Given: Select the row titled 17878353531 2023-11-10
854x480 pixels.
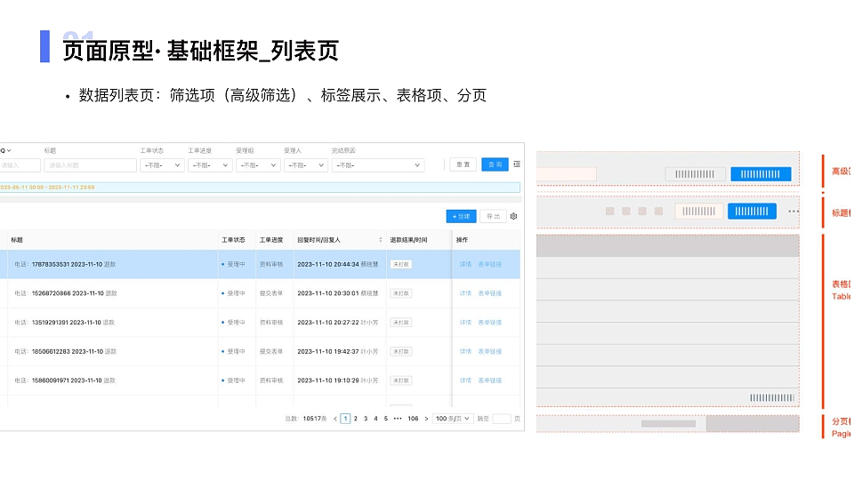Looking at the screenshot, I should point(260,265).
